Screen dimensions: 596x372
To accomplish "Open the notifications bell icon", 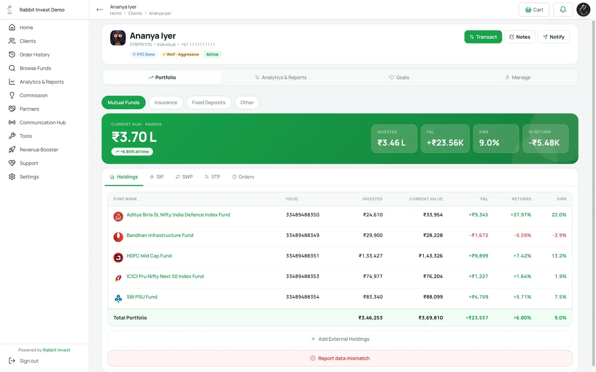I will (x=563, y=9).
